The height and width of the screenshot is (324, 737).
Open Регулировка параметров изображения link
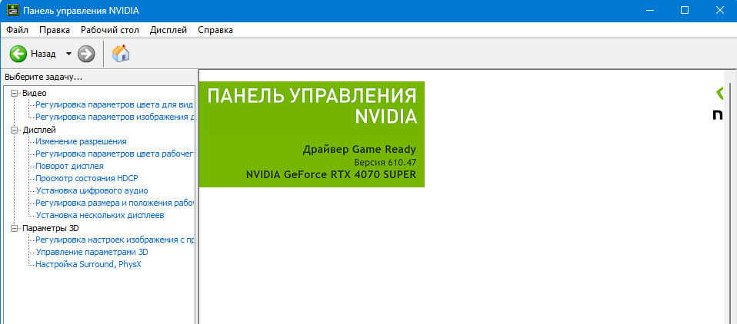(115, 117)
